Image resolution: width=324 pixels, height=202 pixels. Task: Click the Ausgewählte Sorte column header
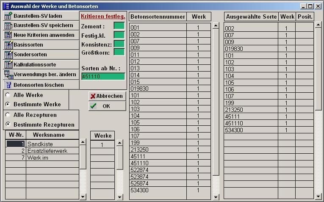coord(251,17)
